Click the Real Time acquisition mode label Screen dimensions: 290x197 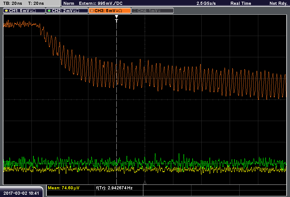(241, 3)
